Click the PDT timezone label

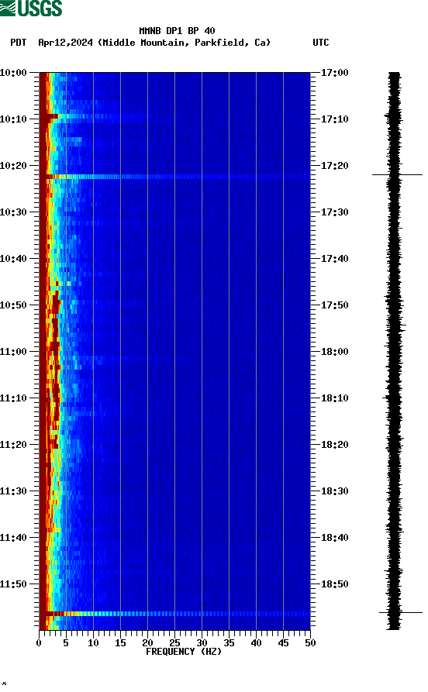(x=19, y=43)
